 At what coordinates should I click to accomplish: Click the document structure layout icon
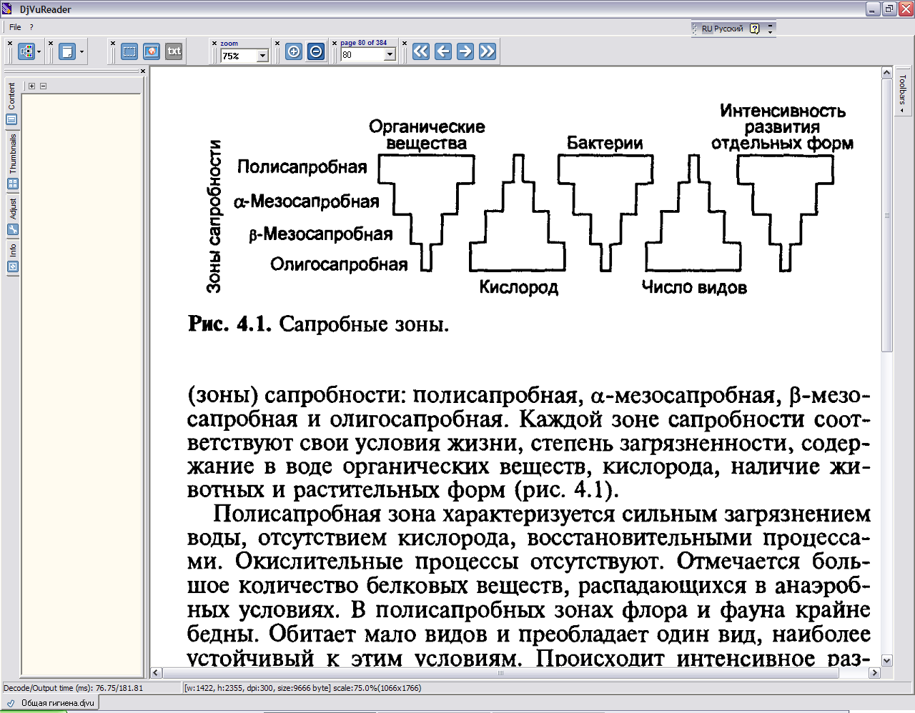[26, 51]
